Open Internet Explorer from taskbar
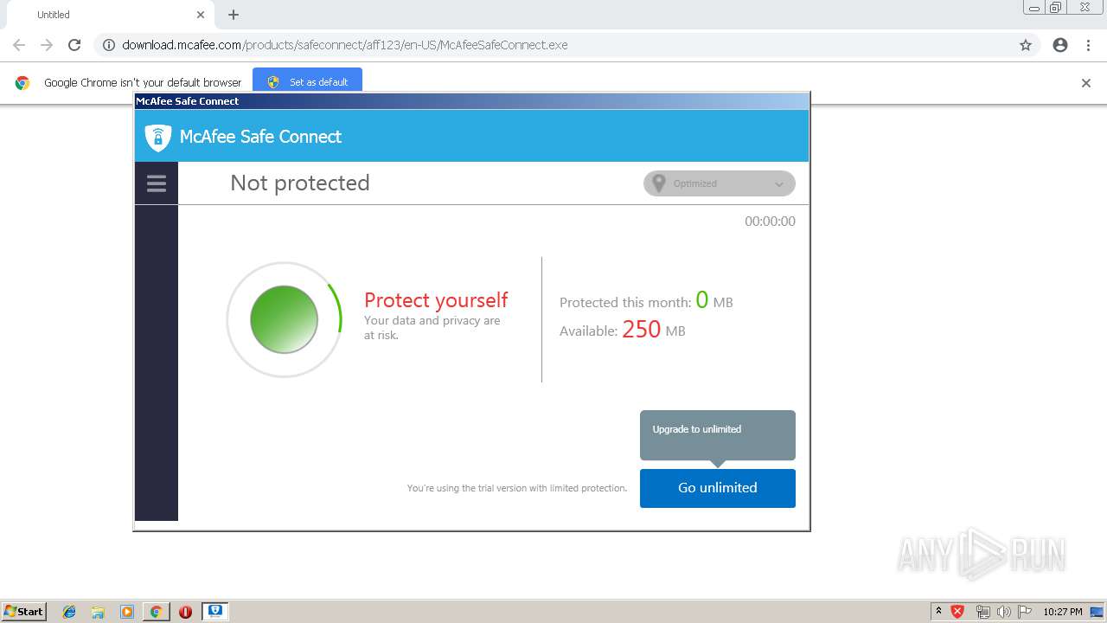 pyautogui.click(x=69, y=612)
